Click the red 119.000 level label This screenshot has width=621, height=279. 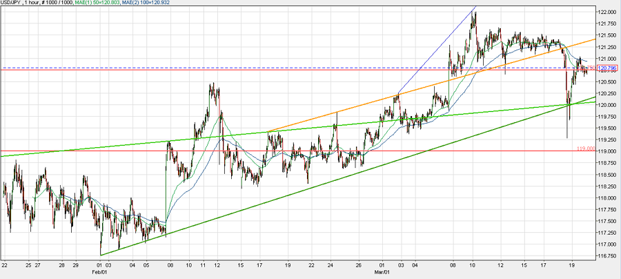585,148
